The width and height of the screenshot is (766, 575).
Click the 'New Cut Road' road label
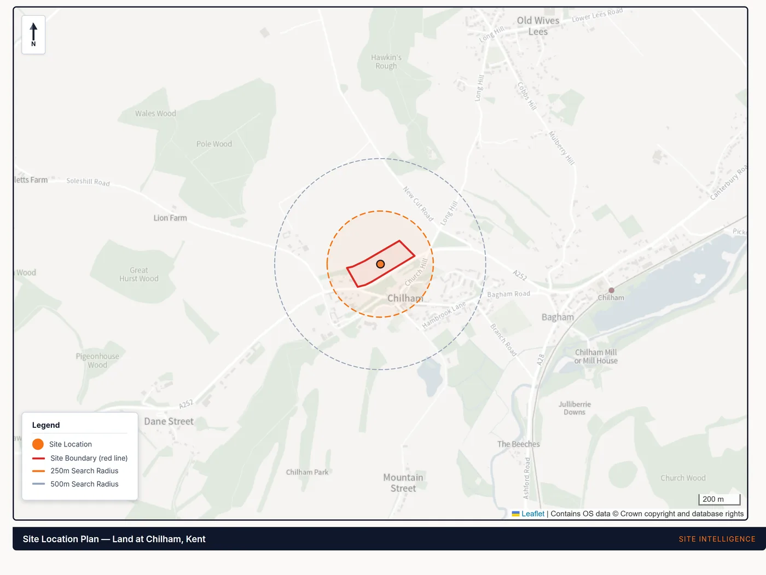click(x=418, y=204)
